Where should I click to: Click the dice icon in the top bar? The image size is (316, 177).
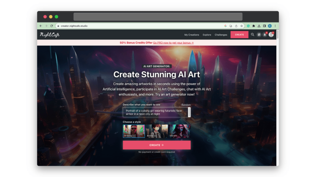259,34
